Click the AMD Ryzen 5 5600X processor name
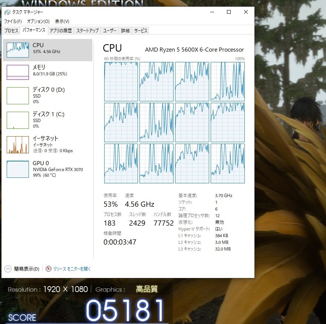This screenshot has width=326, height=324. (194, 50)
